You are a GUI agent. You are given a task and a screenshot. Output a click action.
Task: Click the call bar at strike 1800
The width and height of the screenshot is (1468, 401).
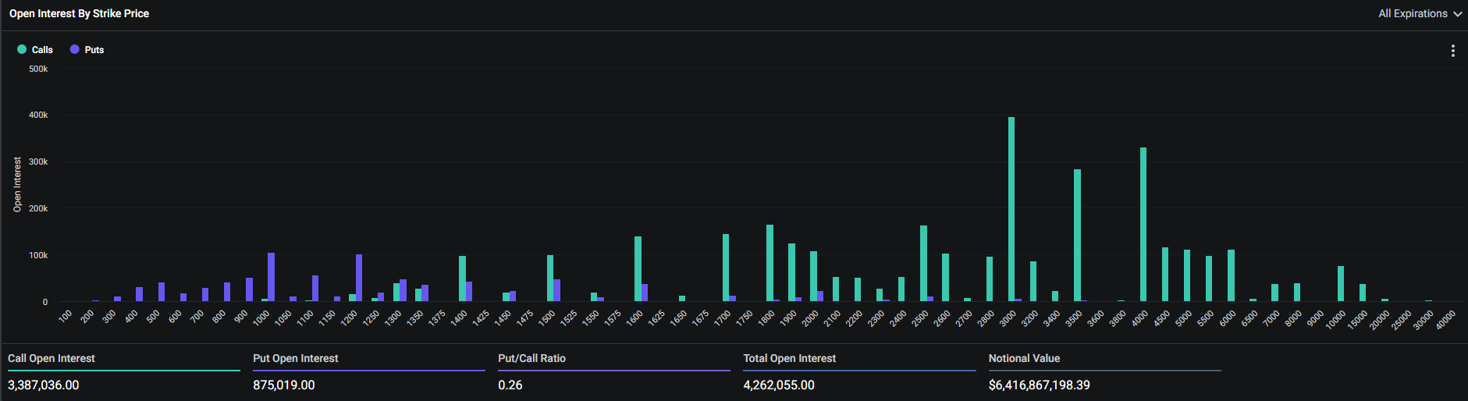(770, 263)
